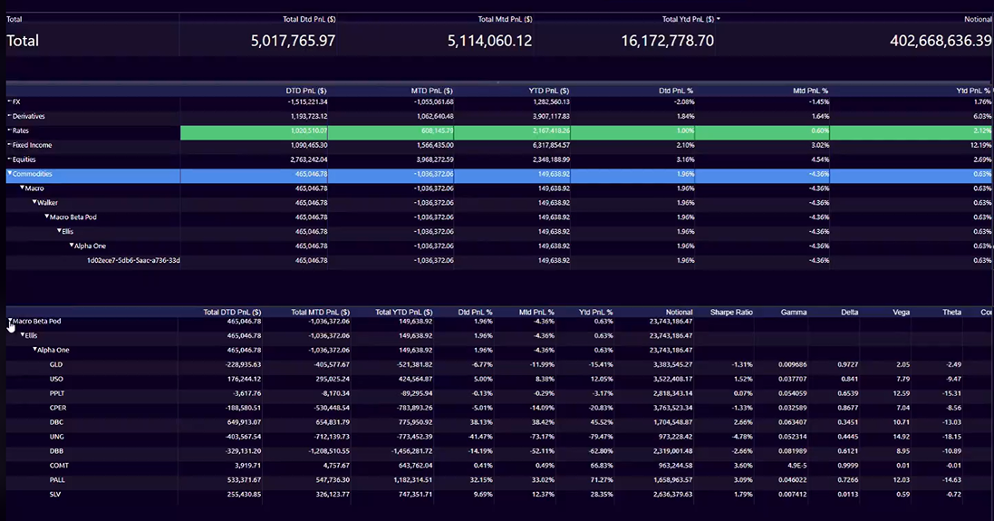Collapse Ellis in the lower positions grid
The height and width of the screenshot is (521, 994).
tap(23, 335)
